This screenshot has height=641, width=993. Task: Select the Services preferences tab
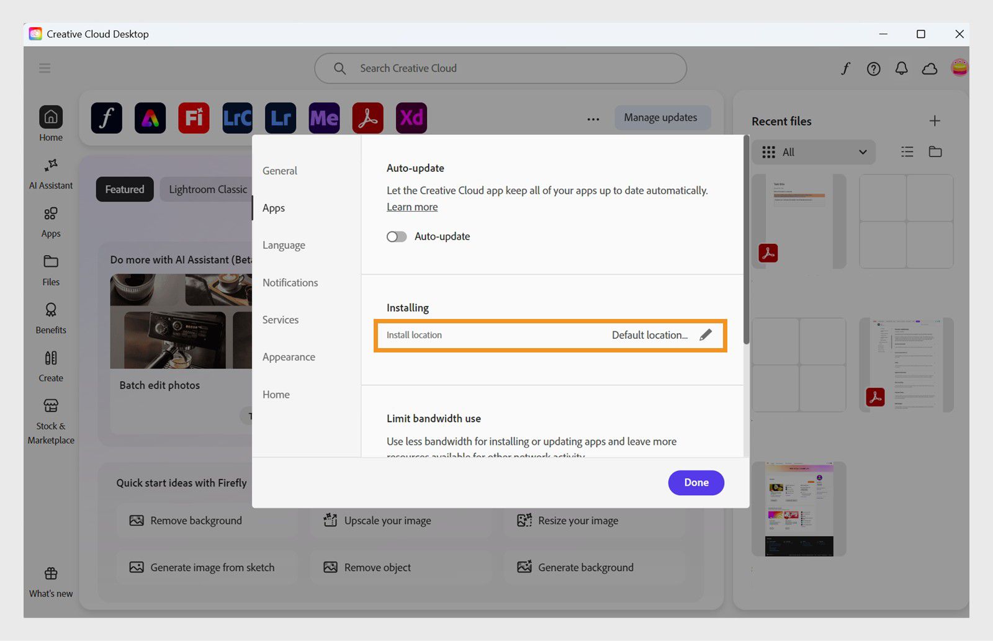click(x=281, y=320)
